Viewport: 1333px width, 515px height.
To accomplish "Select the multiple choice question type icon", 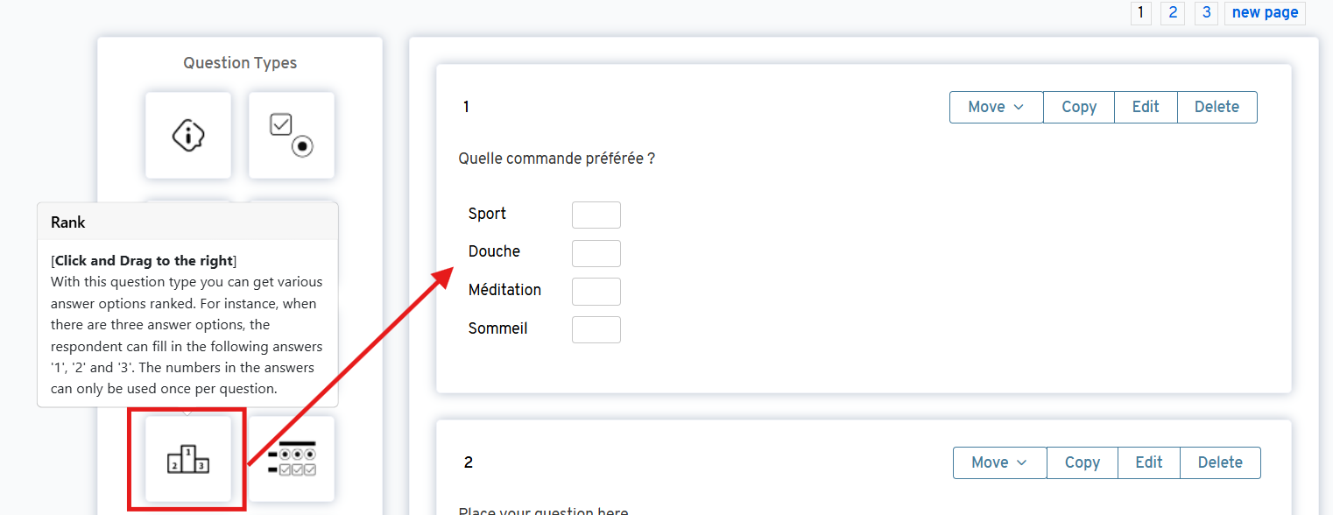I will tap(292, 135).
